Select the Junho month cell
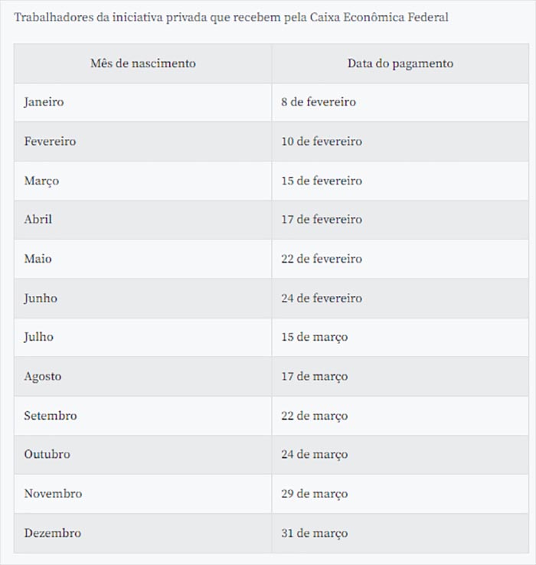The image size is (536, 565). (x=142, y=299)
